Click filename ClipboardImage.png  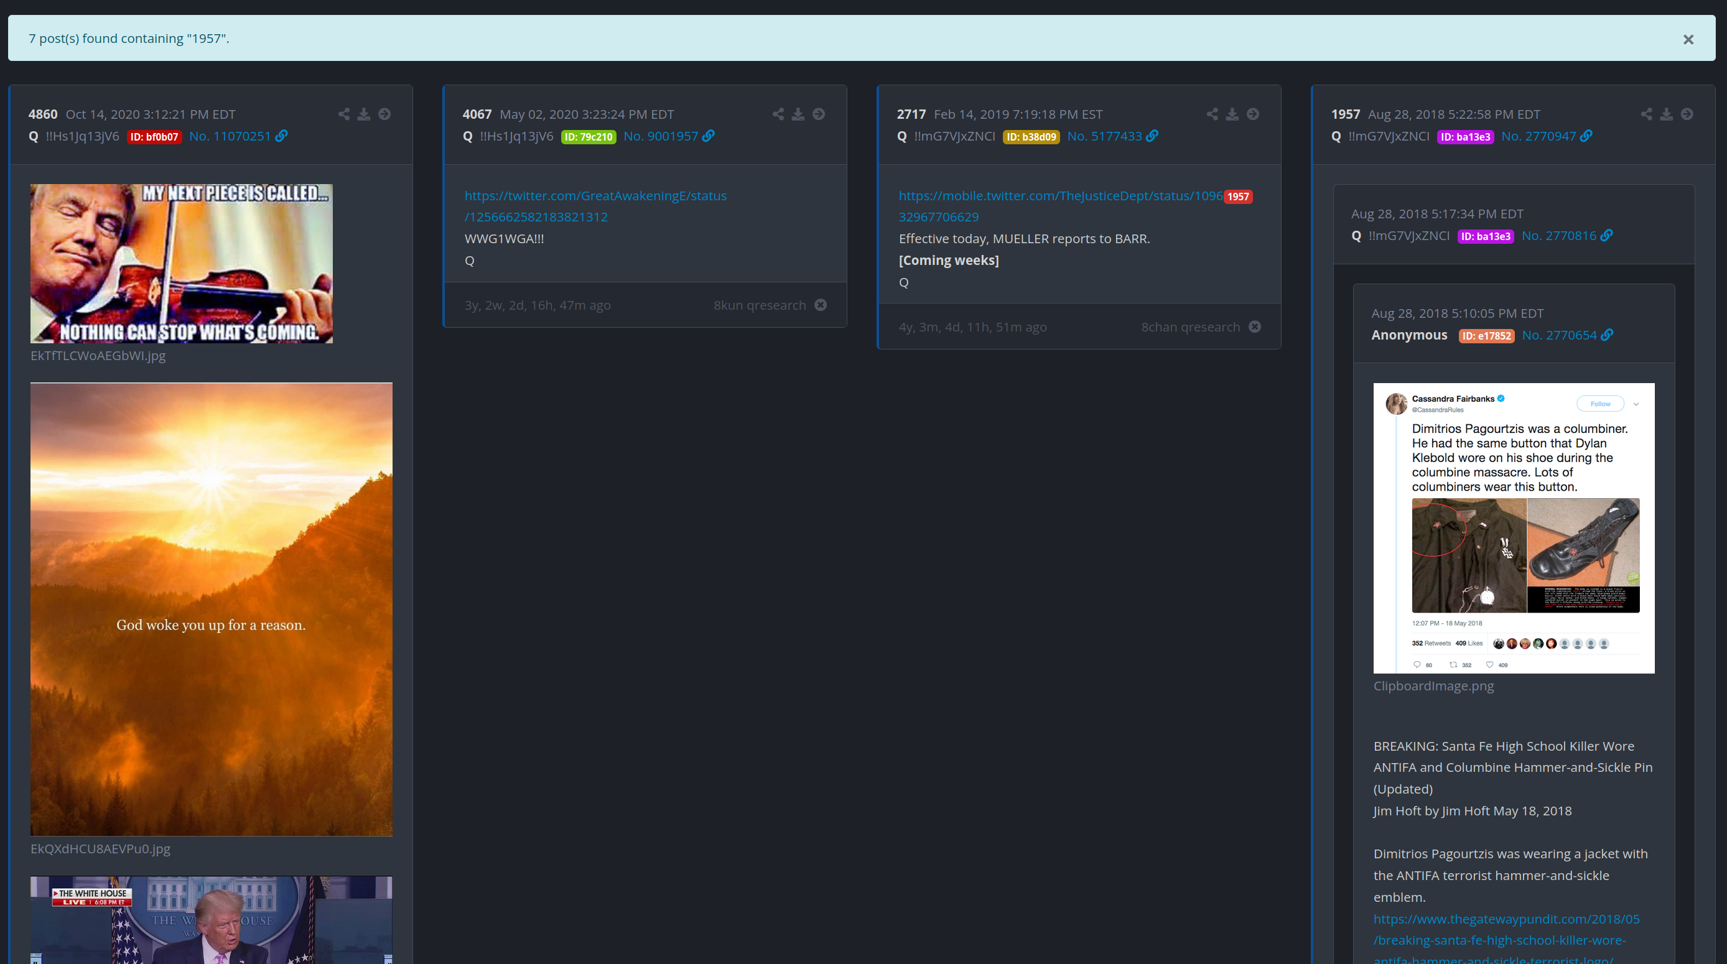coord(1433,686)
